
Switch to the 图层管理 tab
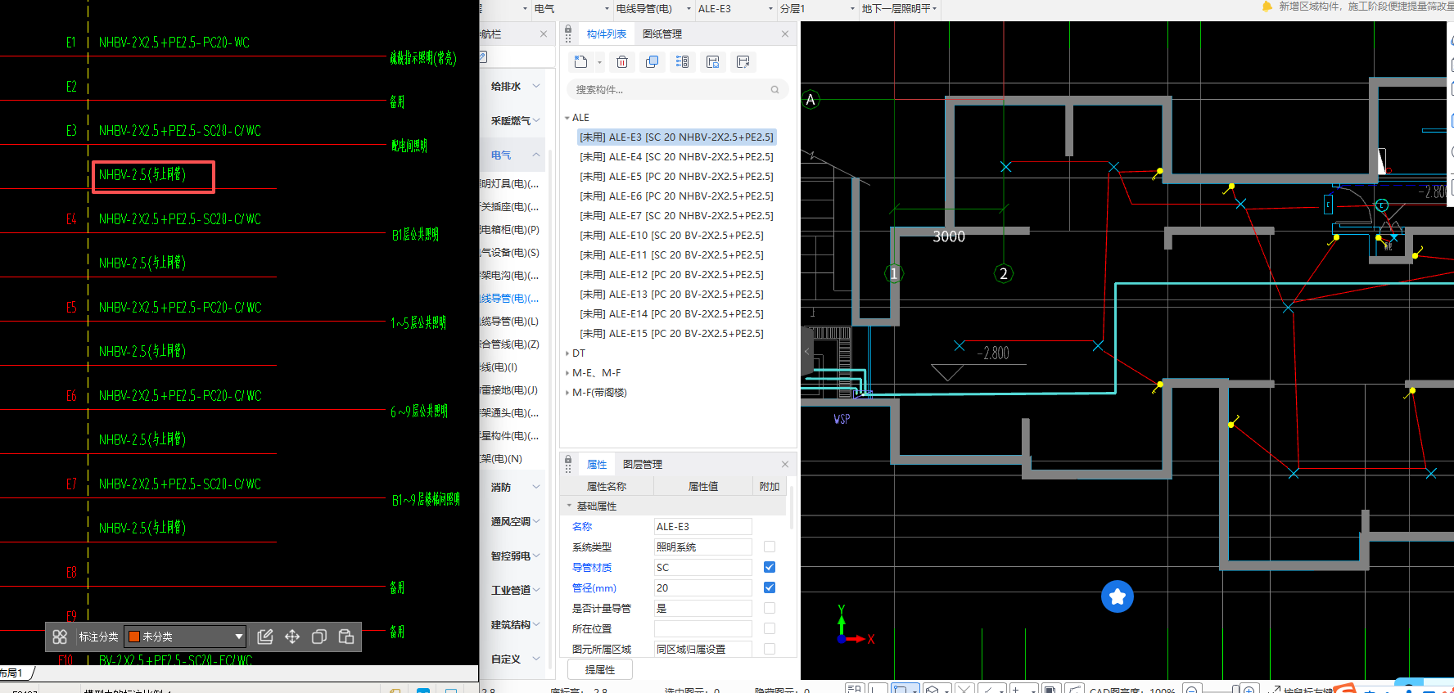click(x=642, y=465)
